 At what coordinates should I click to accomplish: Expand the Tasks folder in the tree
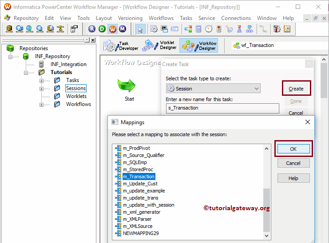coord(41,81)
